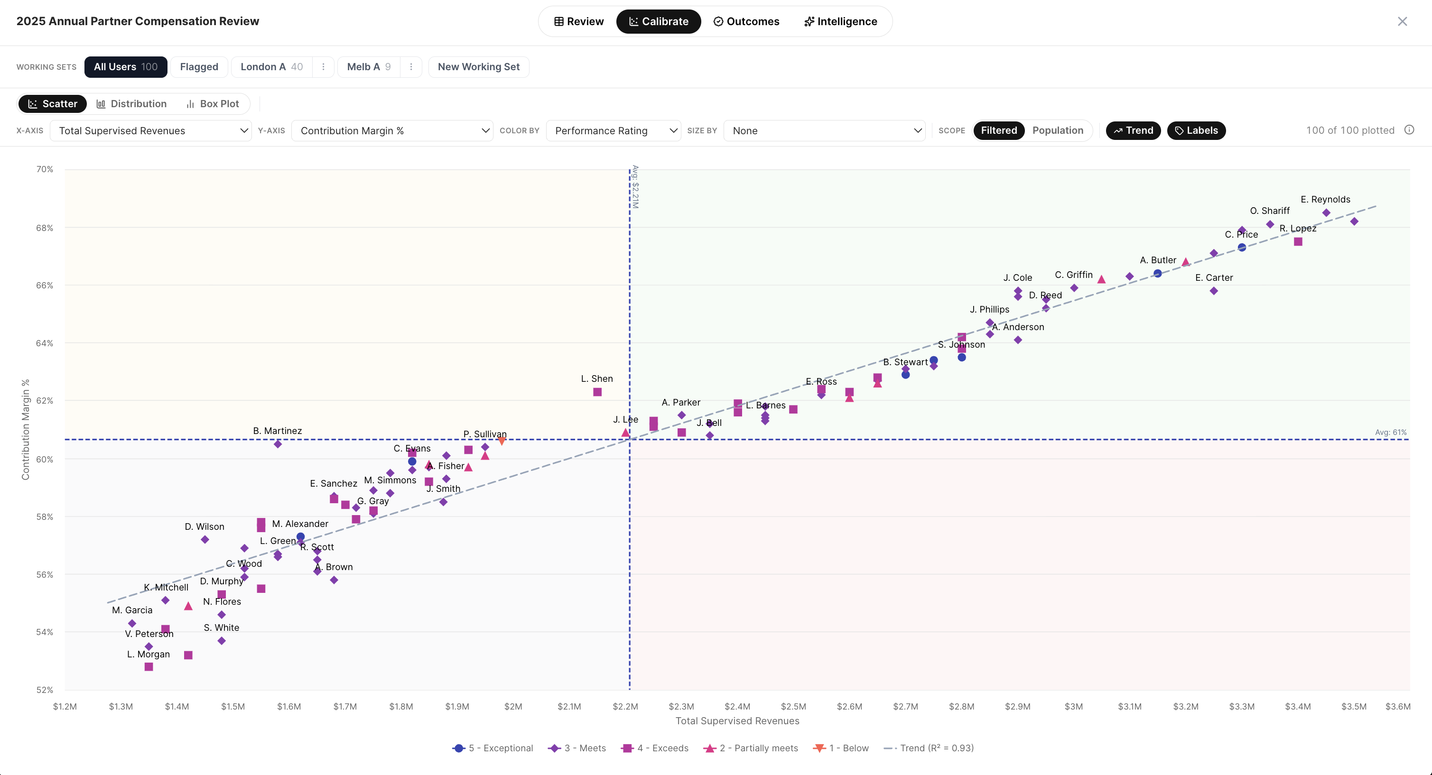The image size is (1432, 775).
Task: Select the Flagged working set
Action: click(198, 67)
